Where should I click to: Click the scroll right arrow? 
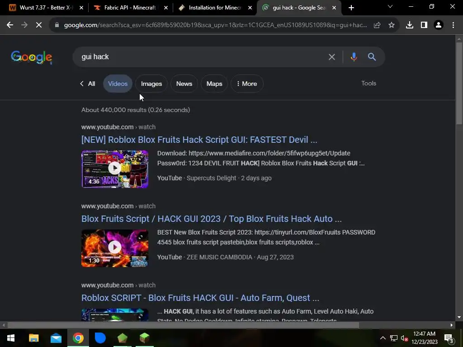[452, 325]
